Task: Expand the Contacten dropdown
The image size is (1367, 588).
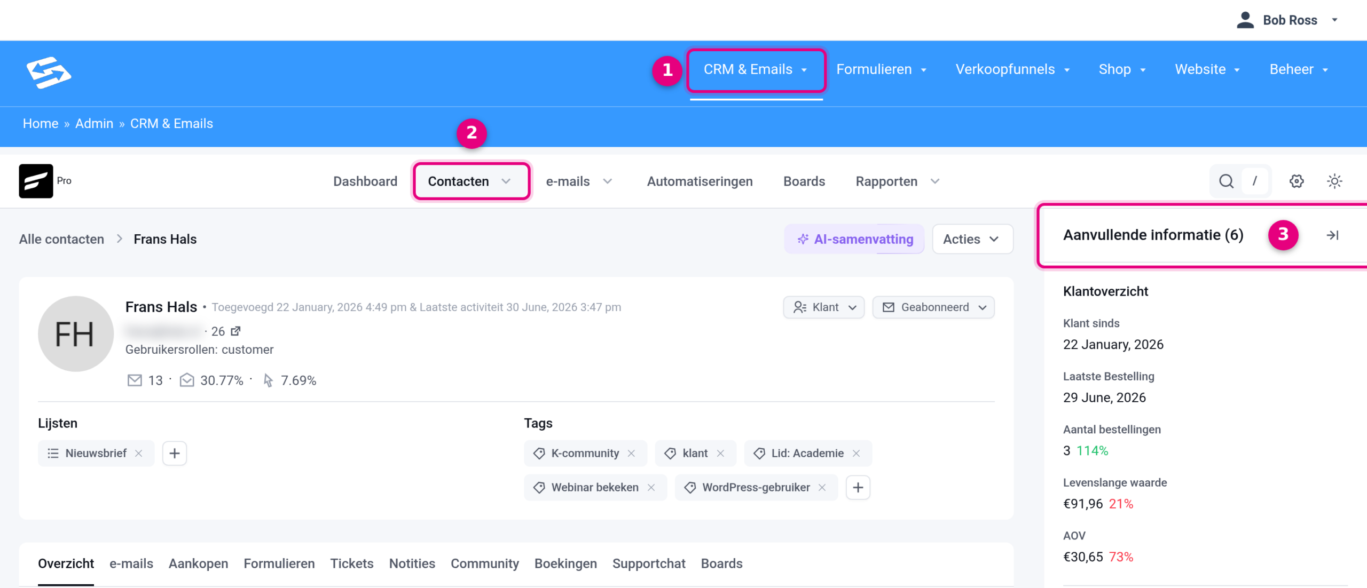Action: tap(471, 181)
